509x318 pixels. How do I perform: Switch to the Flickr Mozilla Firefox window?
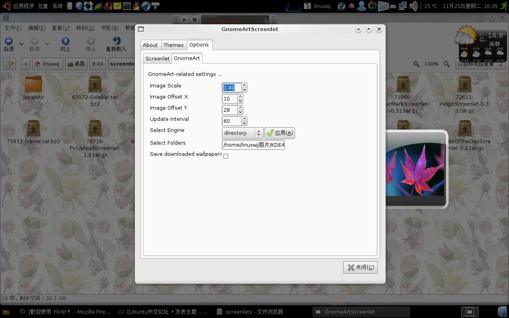64,312
